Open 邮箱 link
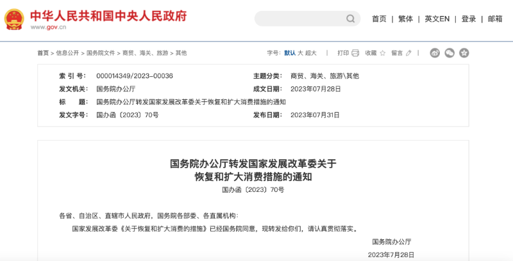The width and height of the screenshot is (513, 261). 495,19
